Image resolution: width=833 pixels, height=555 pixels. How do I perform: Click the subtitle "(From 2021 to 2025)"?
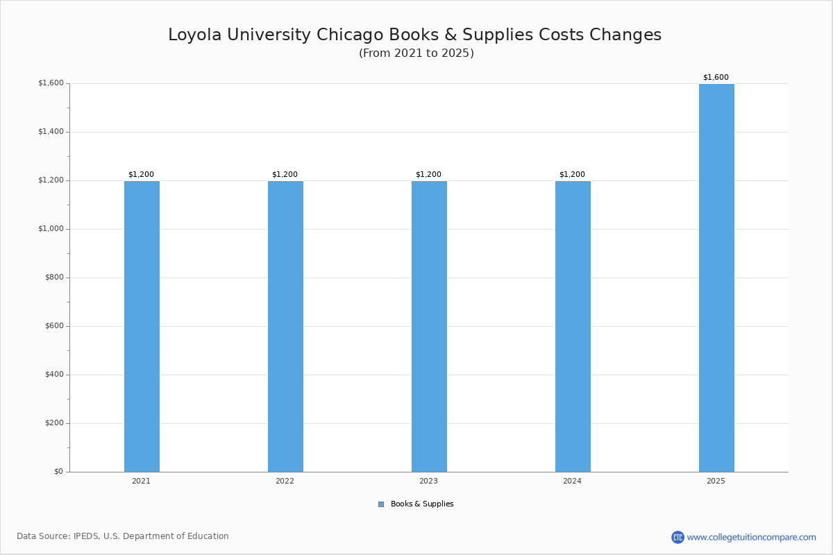[x=416, y=53]
